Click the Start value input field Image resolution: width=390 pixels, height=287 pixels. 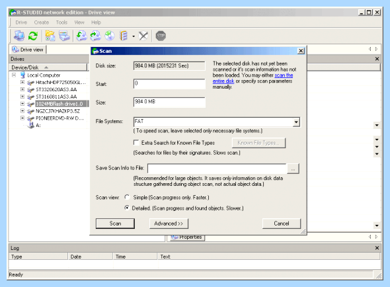click(x=169, y=84)
